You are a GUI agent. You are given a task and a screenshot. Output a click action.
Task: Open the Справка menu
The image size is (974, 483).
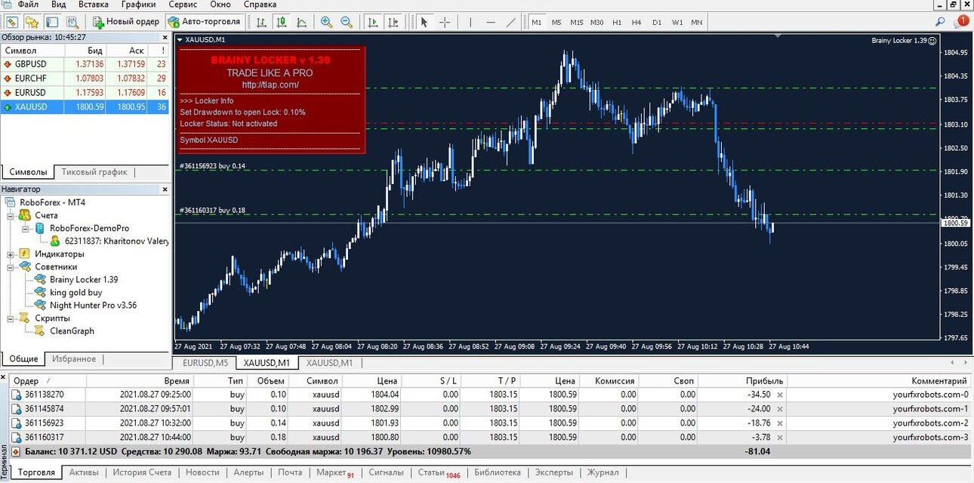[x=260, y=5]
